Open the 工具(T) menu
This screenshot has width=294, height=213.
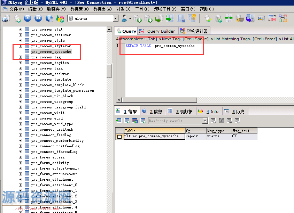(x=142, y=9)
